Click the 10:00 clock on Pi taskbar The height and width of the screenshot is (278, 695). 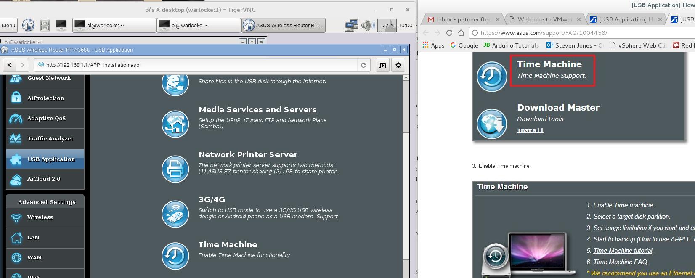click(405, 25)
